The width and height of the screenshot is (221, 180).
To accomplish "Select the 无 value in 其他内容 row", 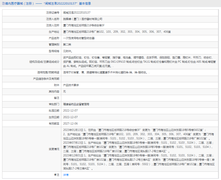I will [x=64, y=92].
